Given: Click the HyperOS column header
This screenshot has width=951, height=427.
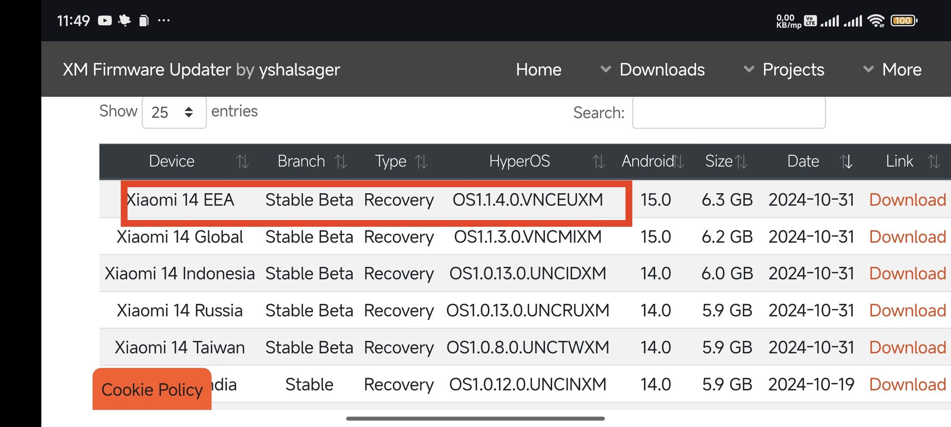Looking at the screenshot, I should tap(519, 161).
